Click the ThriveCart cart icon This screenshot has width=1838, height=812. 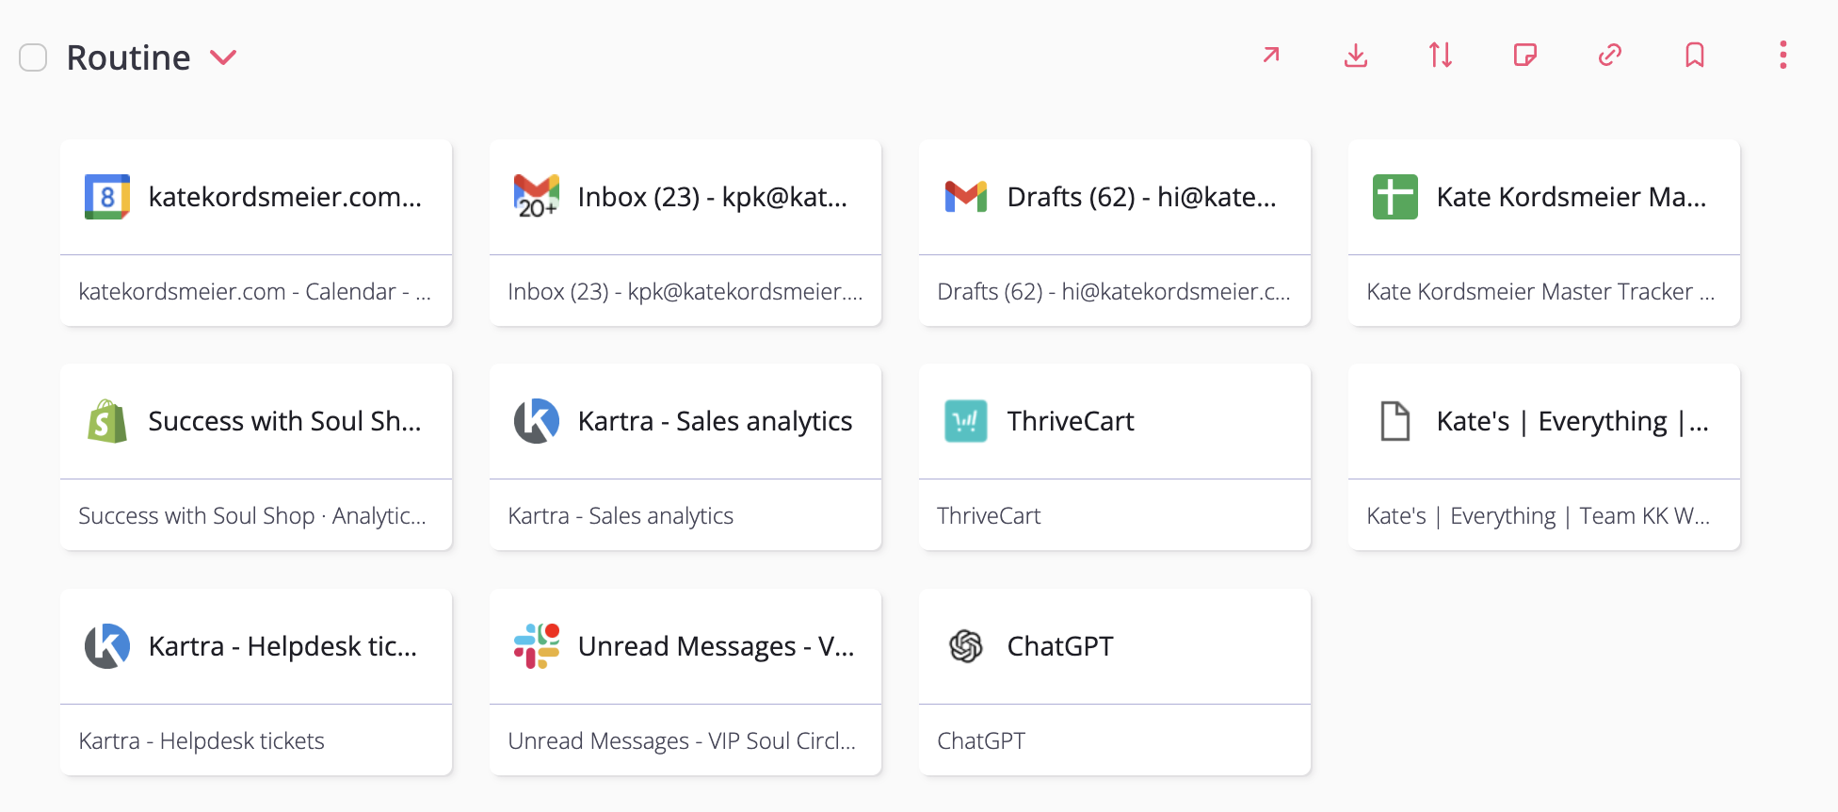point(966,421)
